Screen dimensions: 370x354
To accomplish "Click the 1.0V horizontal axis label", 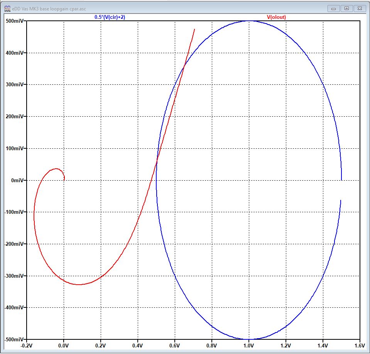I will pyautogui.click(x=249, y=346).
